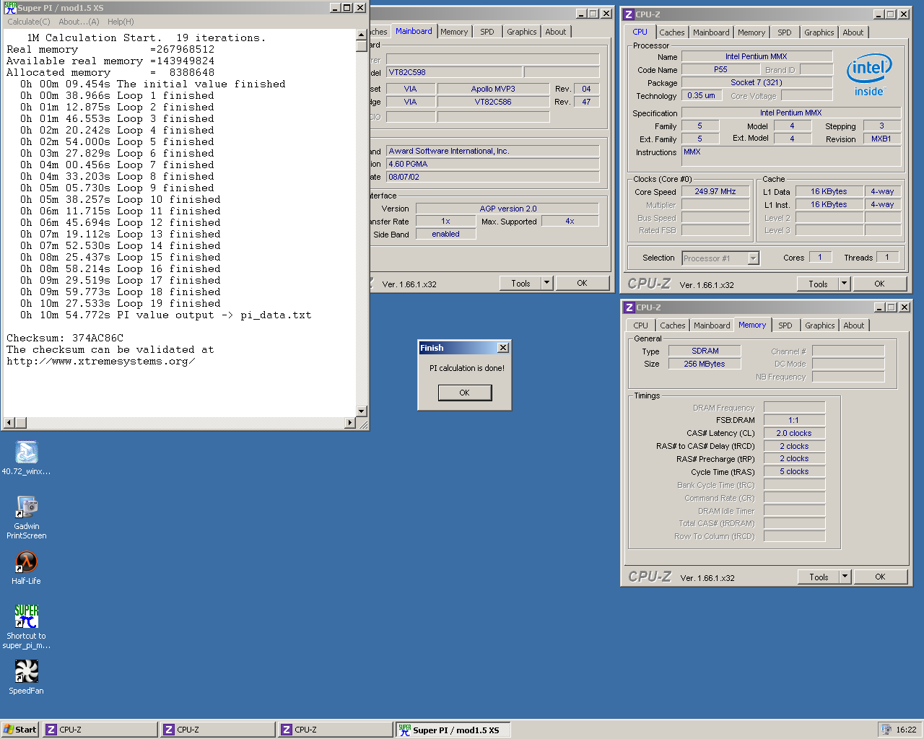Click OK in left CPU-Z Mainboard window

583,284
